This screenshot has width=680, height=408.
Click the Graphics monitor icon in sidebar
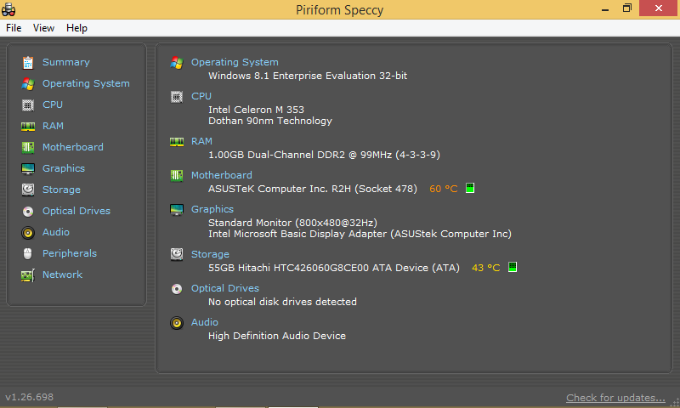(28, 168)
